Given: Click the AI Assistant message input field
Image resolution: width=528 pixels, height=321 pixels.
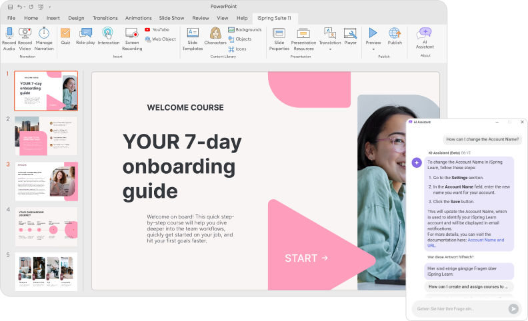Looking at the screenshot, I should [x=459, y=308].
